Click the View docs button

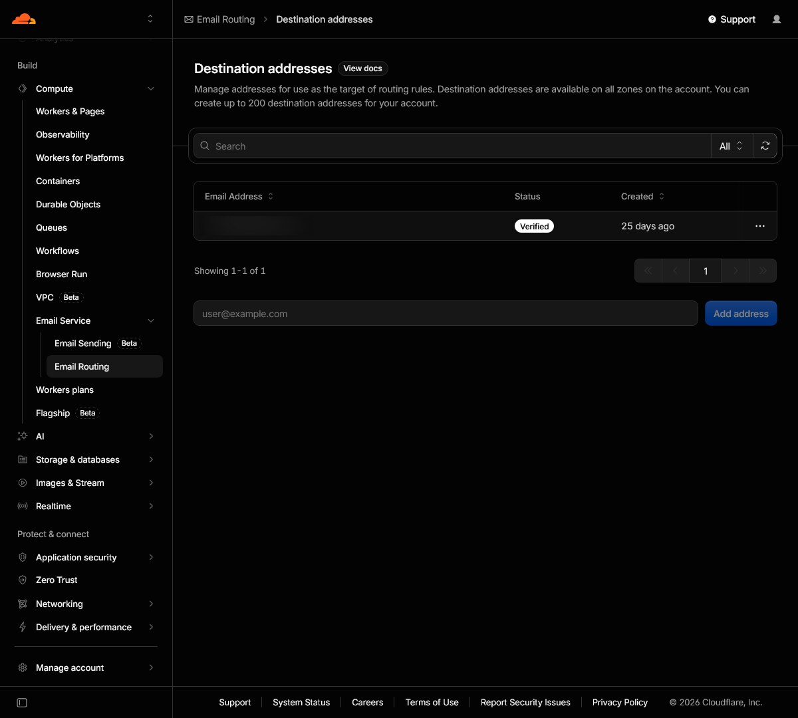coord(363,68)
